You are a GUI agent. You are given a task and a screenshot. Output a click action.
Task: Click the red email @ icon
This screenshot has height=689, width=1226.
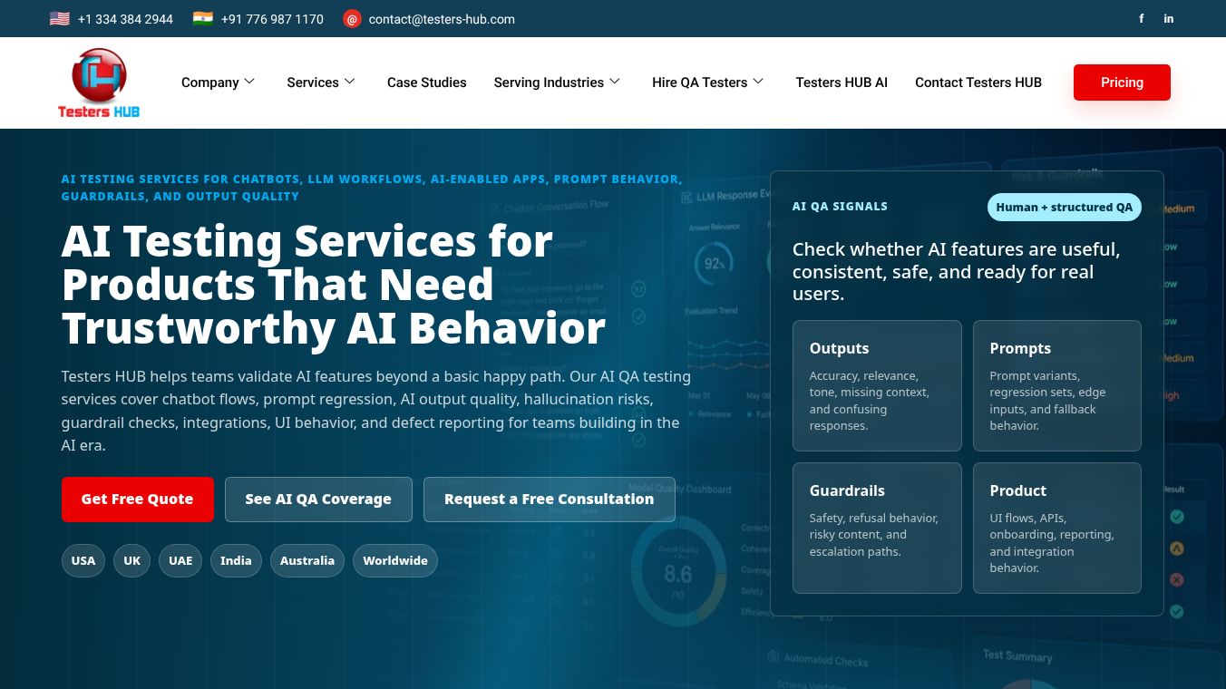352,18
